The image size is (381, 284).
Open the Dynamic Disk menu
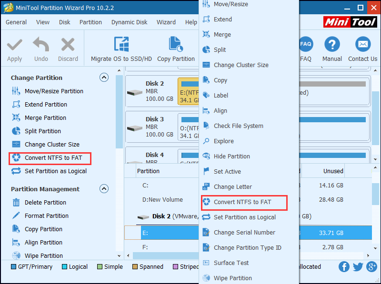click(129, 22)
